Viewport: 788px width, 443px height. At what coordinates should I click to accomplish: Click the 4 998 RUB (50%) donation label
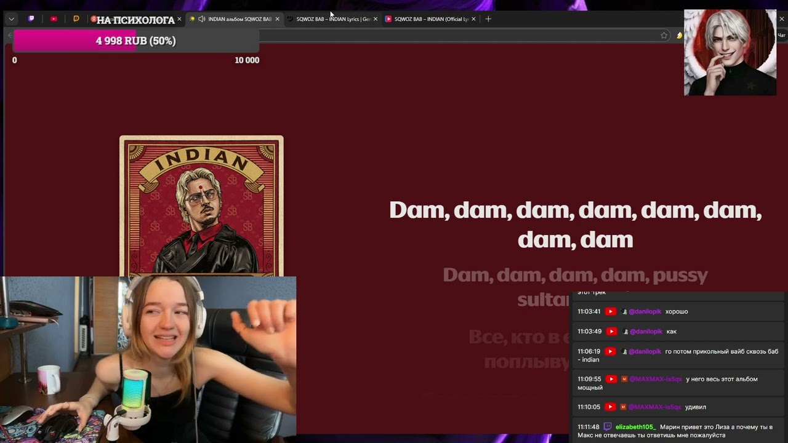point(136,41)
